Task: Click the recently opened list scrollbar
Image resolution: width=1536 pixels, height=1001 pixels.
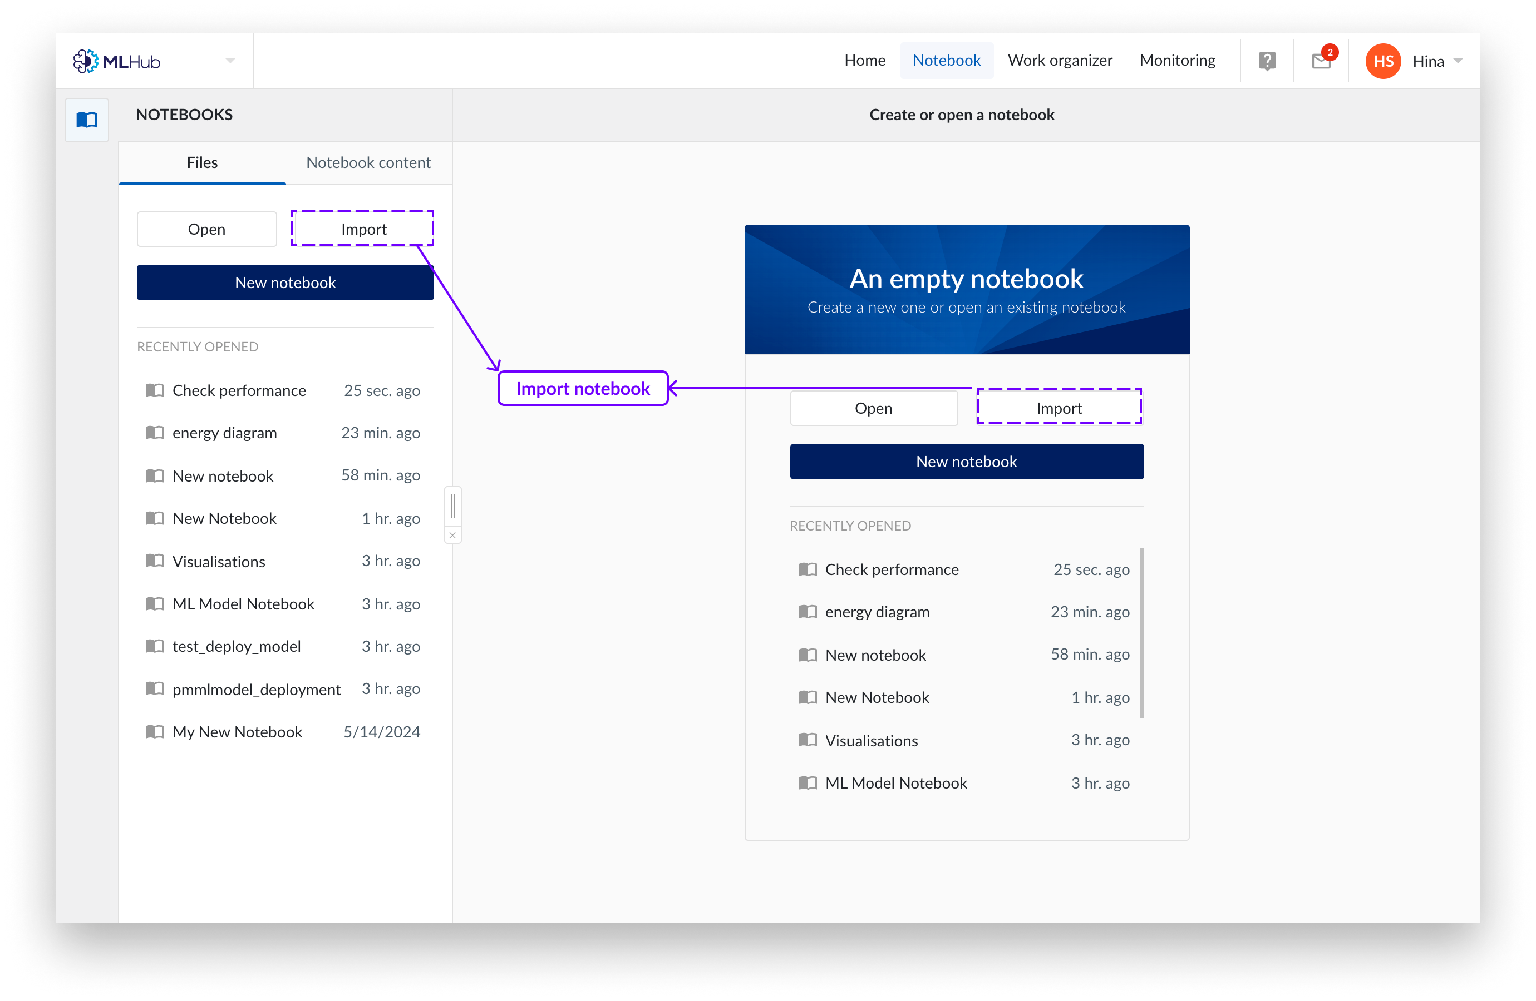Action: 1141,632
